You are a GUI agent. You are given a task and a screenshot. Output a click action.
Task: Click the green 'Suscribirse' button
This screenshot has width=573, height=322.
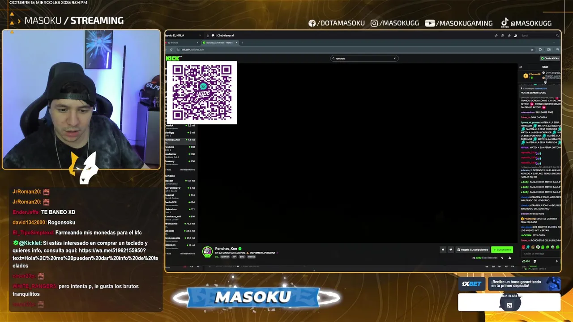pyautogui.click(x=502, y=250)
